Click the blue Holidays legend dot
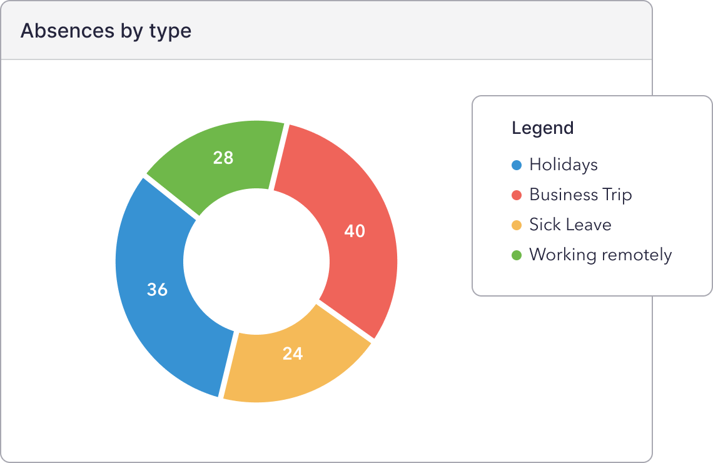The height and width of the screenshot is (463, 713). coord(517,165)
